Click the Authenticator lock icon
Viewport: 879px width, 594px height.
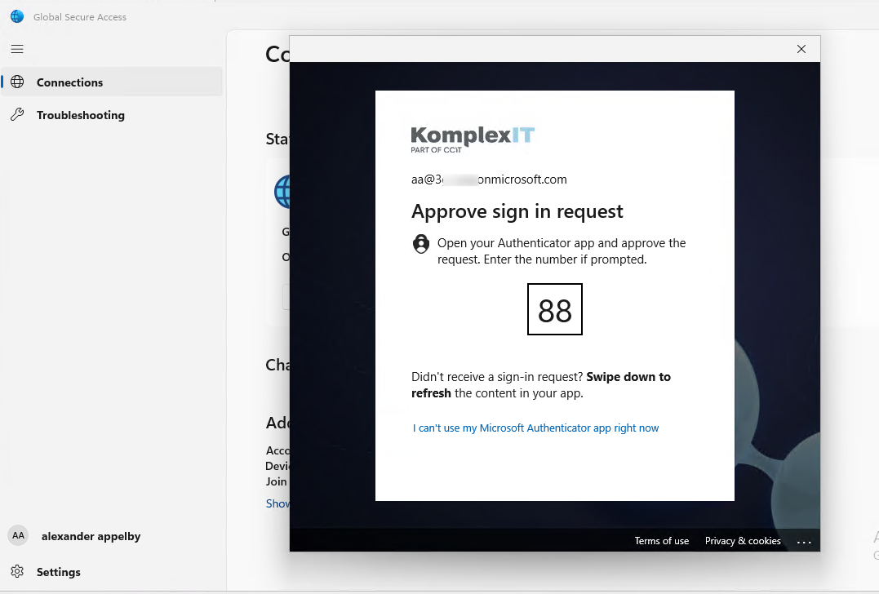(x=421, y=244)
